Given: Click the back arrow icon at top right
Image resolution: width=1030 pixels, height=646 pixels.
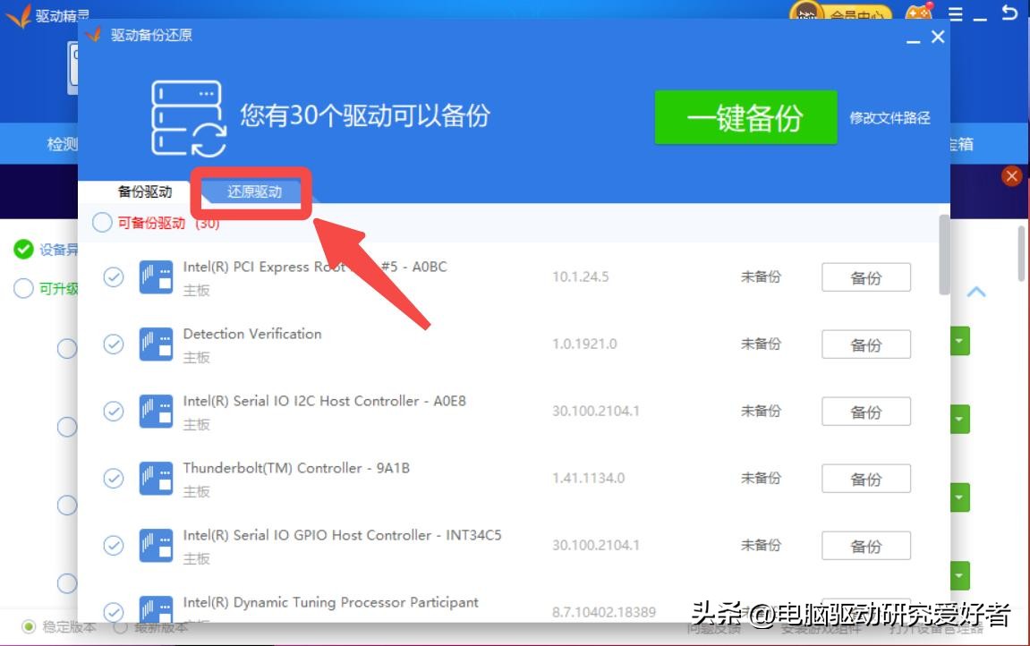Looking at the screenshot, I should [1009, 14].
